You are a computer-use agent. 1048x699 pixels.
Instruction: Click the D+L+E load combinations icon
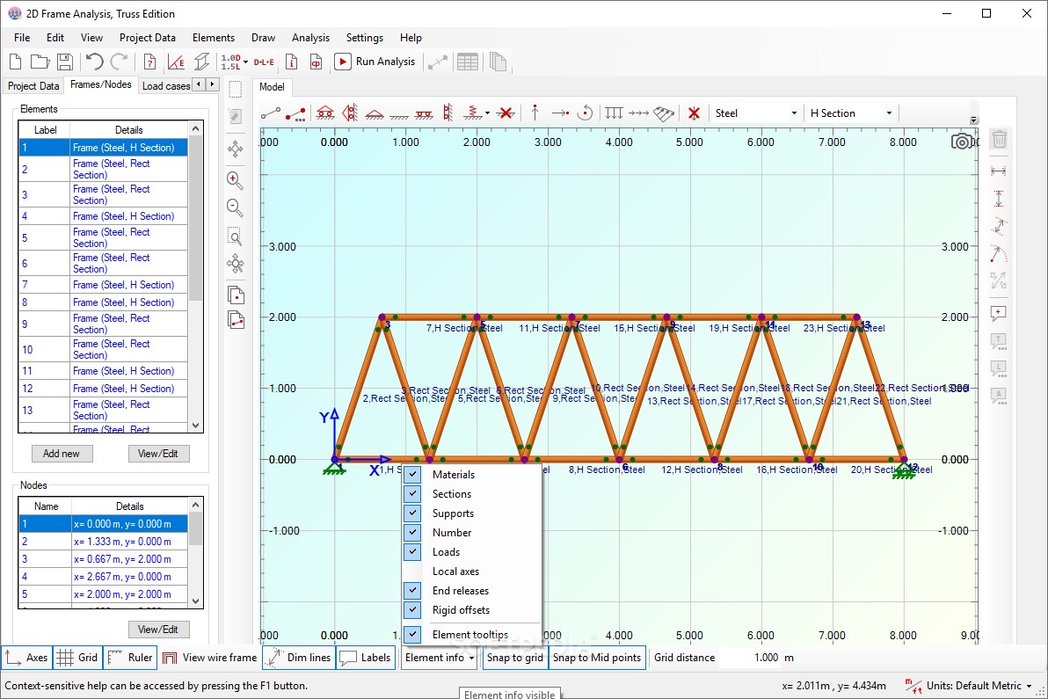tap(264, 62)
